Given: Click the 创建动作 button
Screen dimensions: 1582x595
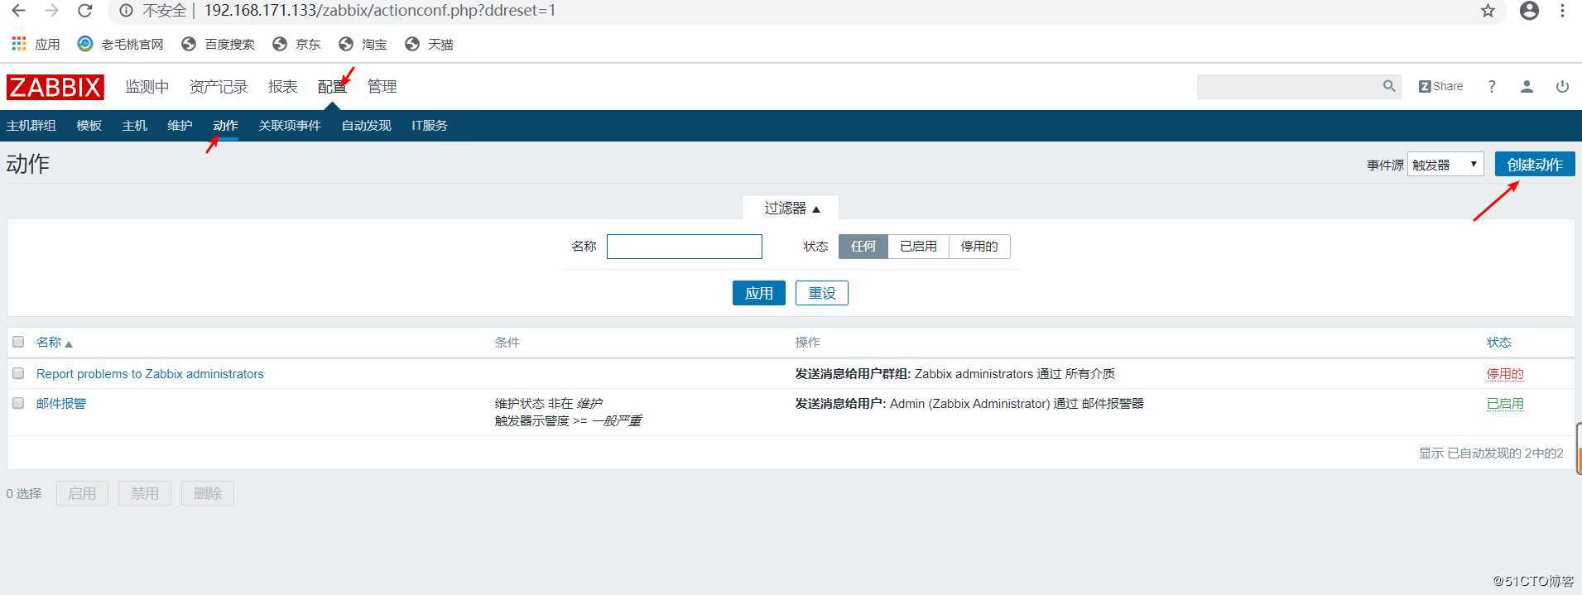Looking at the screenshot, I should tap(1535, 165).
